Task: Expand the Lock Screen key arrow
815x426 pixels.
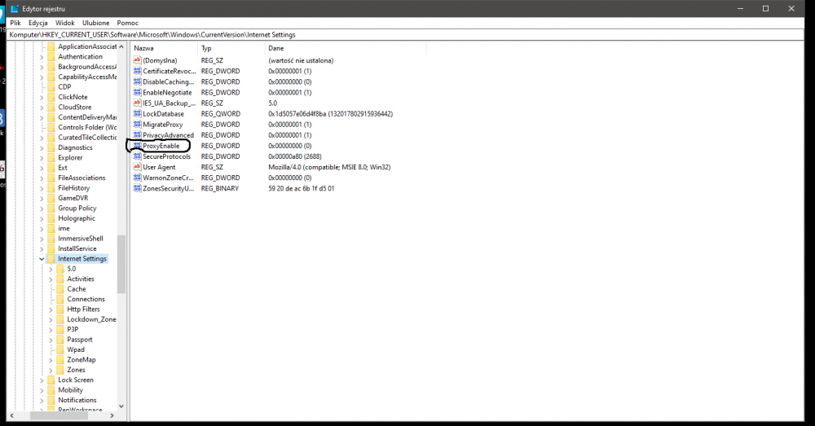Action: pos(42,380)
